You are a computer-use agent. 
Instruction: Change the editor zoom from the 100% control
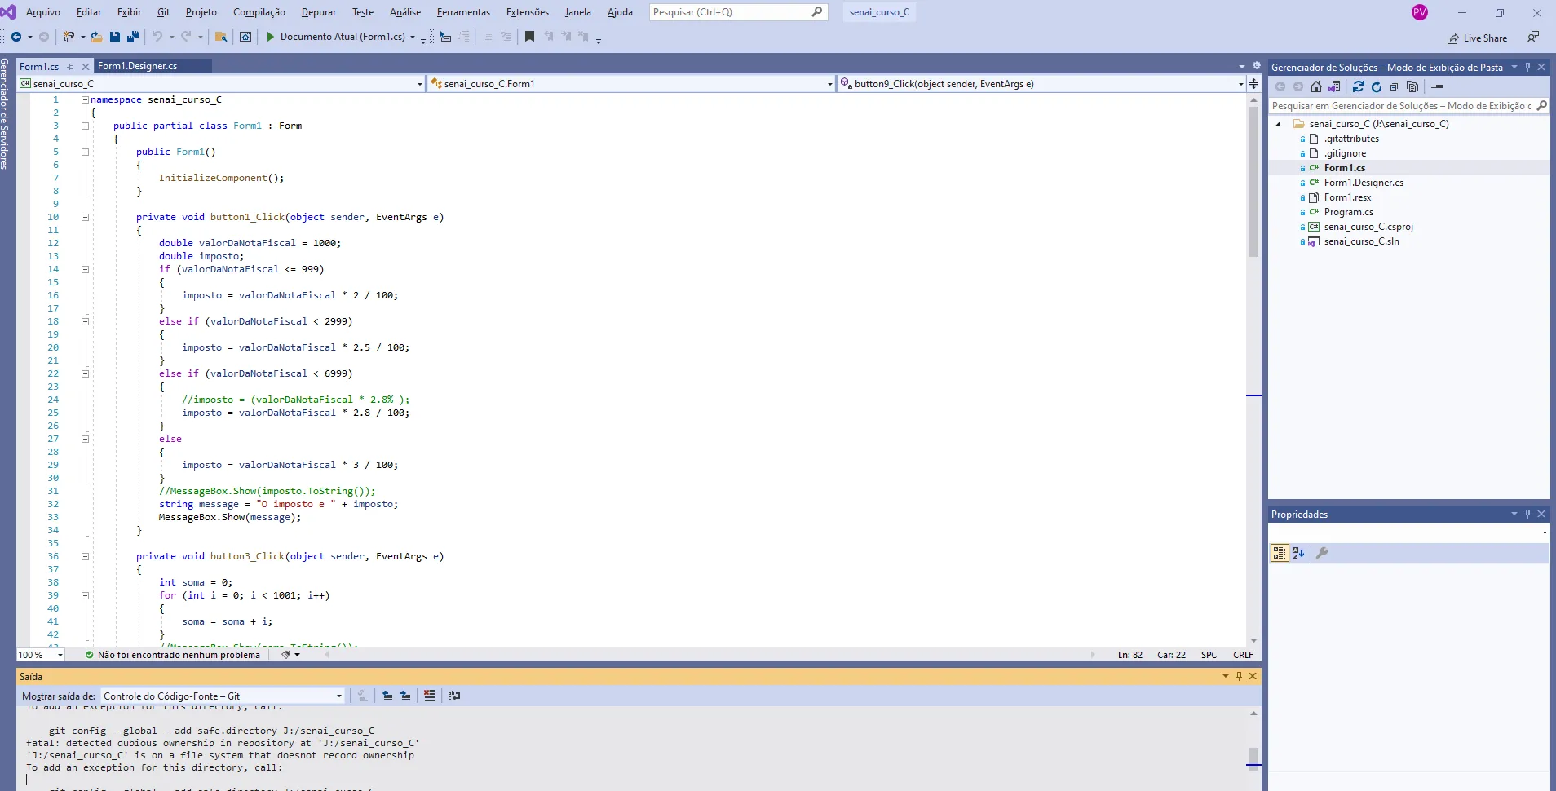pyautogui.click(x=39, y=654)
